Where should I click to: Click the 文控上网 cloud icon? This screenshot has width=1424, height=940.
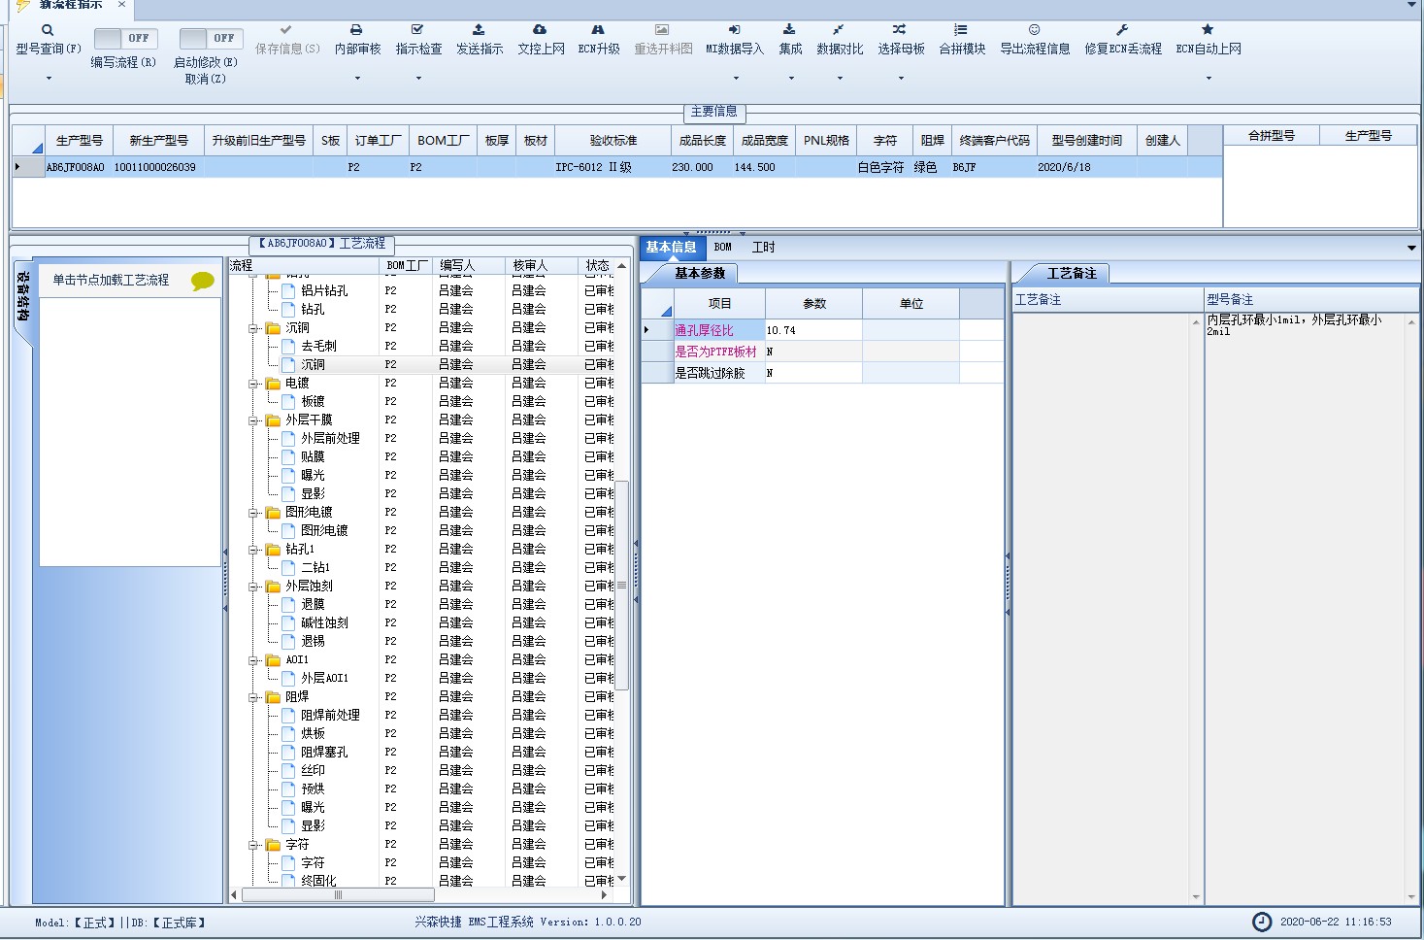click(540, 30)
